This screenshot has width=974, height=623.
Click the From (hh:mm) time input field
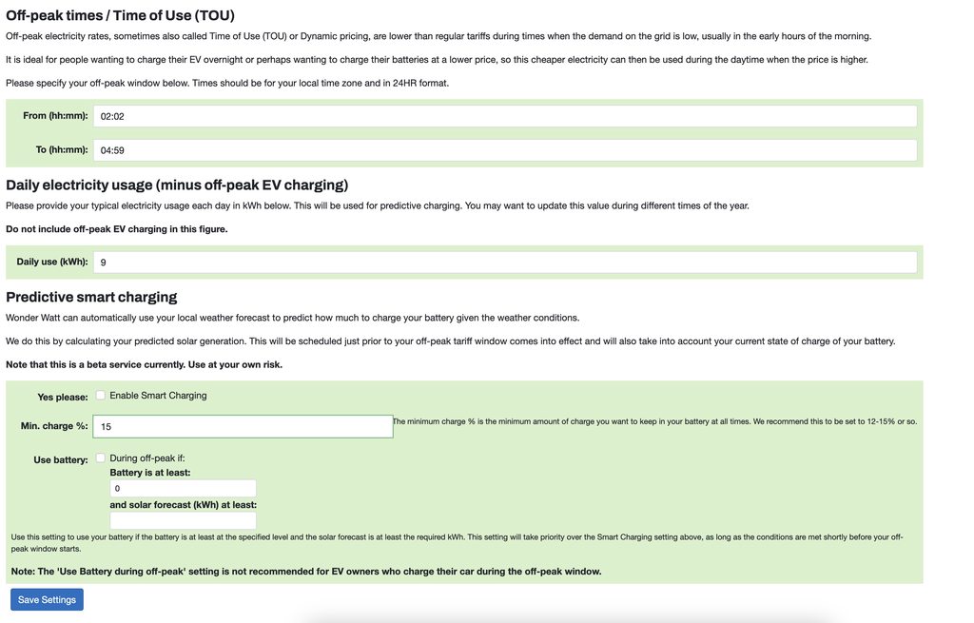(x=504, y=116)
